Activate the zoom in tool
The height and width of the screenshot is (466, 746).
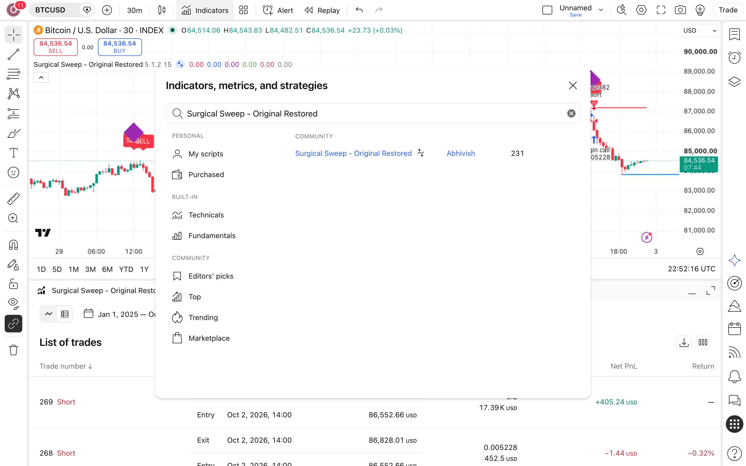[13, 218]
